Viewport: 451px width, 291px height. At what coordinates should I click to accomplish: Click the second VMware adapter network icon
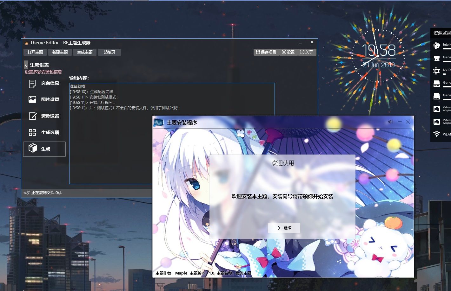437,122
